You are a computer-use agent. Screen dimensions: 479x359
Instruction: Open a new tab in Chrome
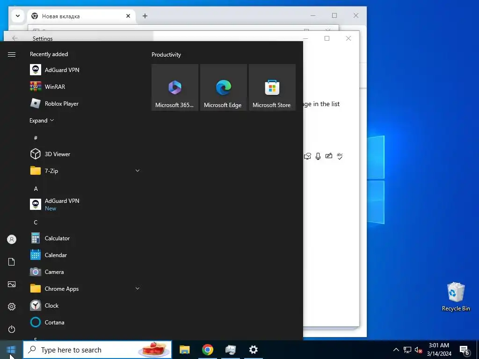[145, 16]
